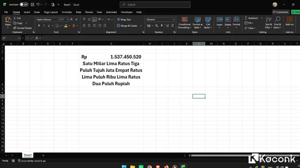
Task: Open File Explorer from taskbar
Action: tap(133, 167)
